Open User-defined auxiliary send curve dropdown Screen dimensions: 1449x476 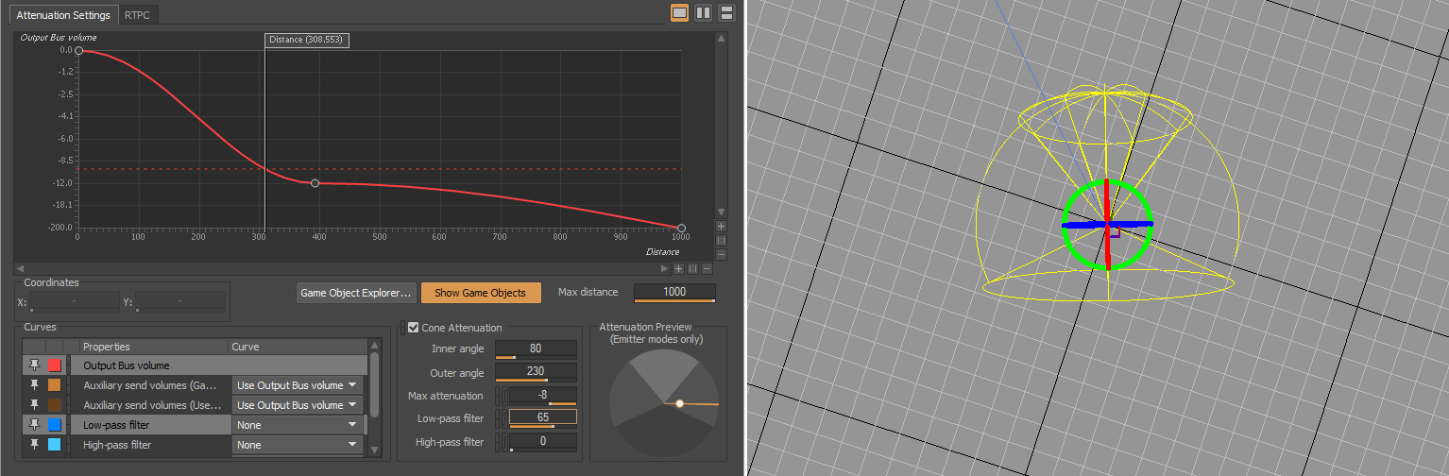point(298,404)
